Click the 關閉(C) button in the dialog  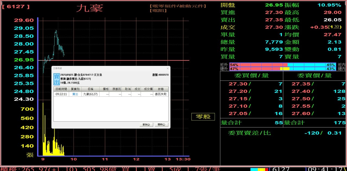coord(161,125)
